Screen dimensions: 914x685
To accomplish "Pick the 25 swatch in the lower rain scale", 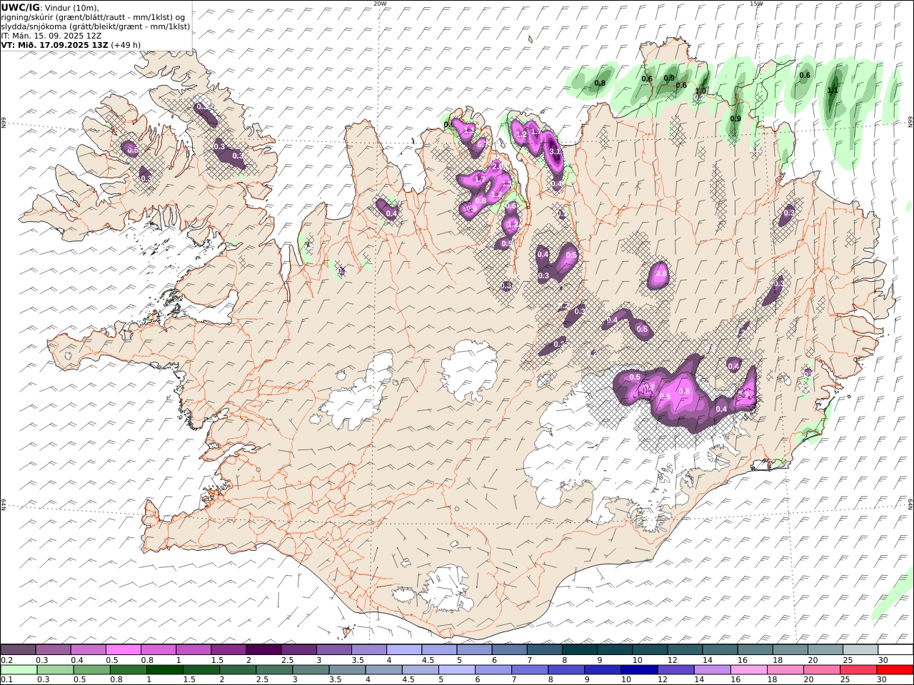I will [858, 669].
